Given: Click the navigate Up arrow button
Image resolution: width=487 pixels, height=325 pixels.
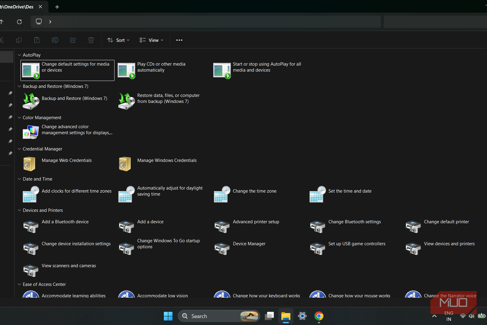Looking at the screenshot, I should [x=2, y=22].
